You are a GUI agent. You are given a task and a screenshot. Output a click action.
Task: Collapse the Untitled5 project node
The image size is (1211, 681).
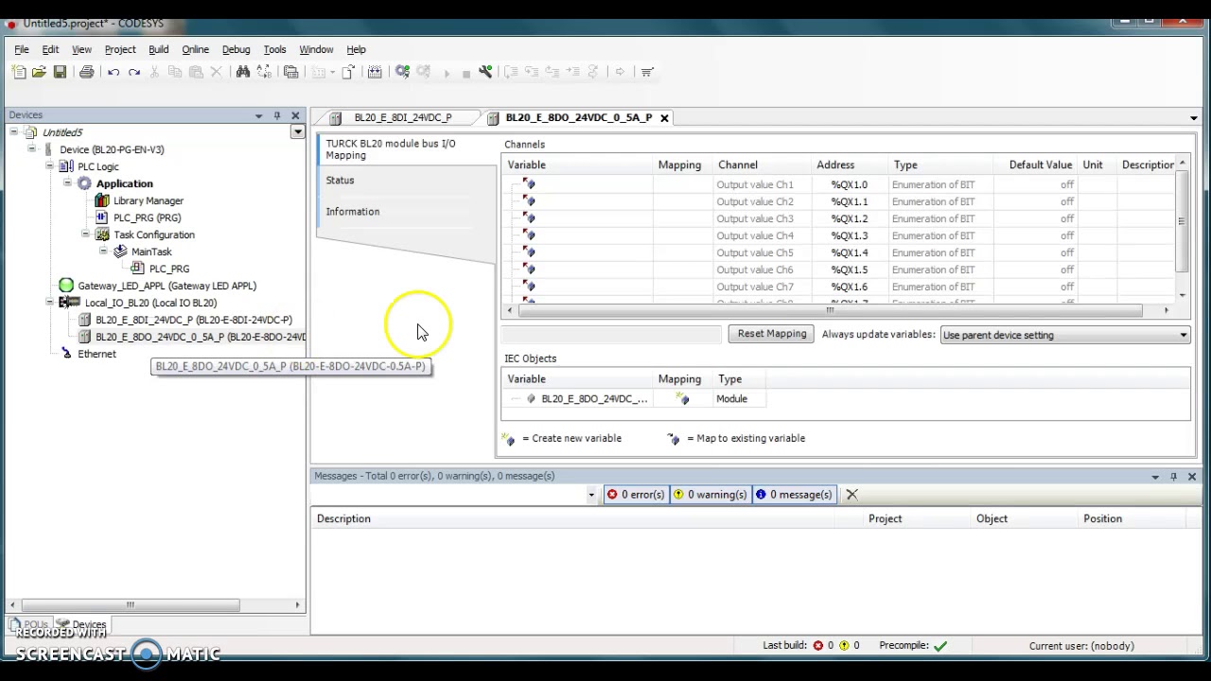pos(14,132)
